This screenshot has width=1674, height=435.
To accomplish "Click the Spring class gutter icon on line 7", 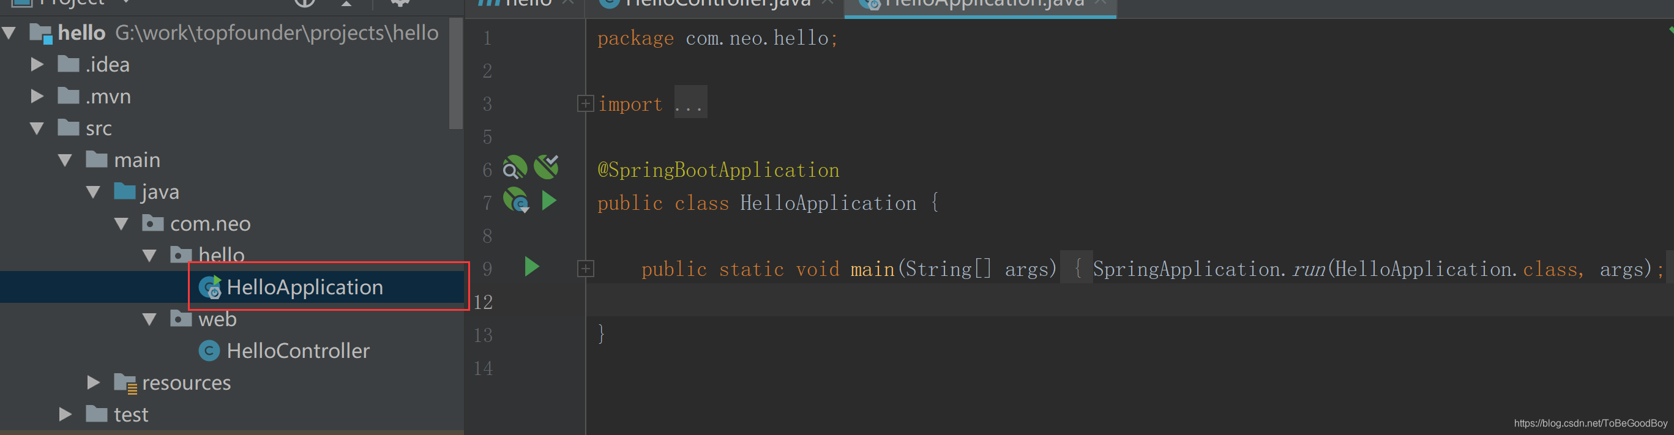I will tap(517, 201).
